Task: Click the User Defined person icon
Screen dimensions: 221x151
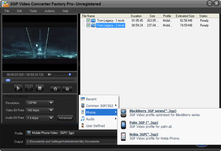Action: tap(83, 125)
